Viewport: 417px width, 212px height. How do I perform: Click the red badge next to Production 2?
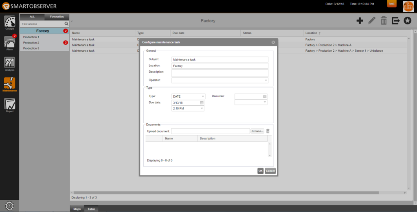[66, 42]
